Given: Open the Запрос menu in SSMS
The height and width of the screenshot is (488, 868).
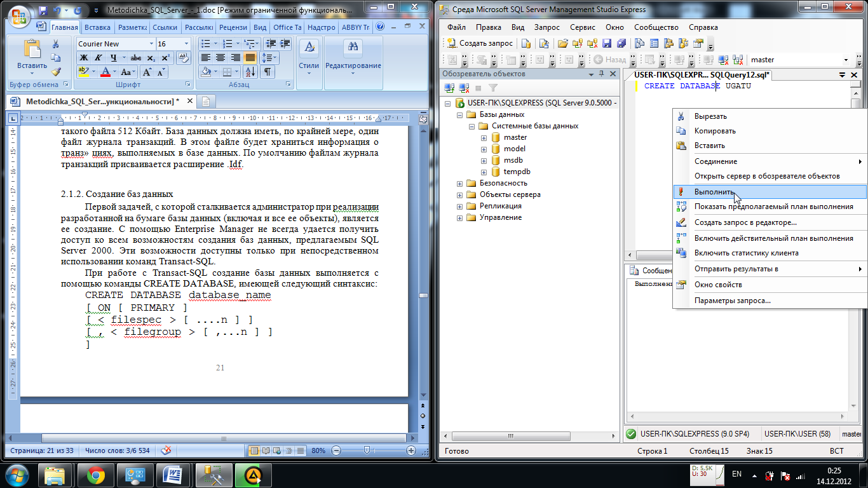Looking at the screenshot, I should pyautogui.click(x=546, y=27).
